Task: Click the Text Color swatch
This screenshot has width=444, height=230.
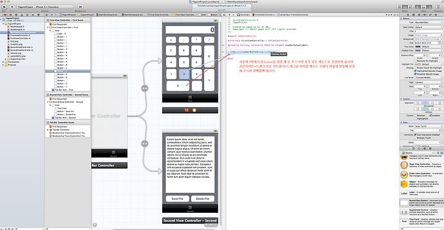Action: tap(417, 47)
